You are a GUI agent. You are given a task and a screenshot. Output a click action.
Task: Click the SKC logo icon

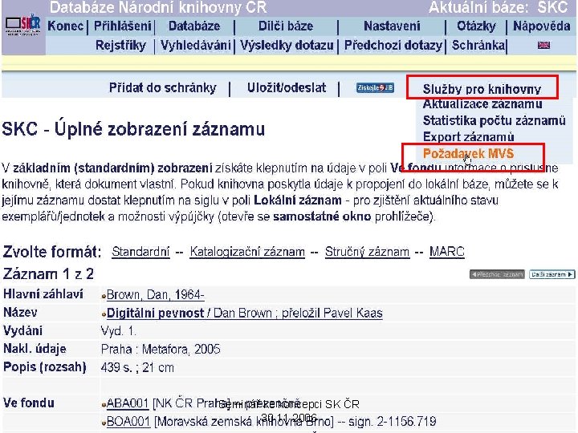click(22, 25)
